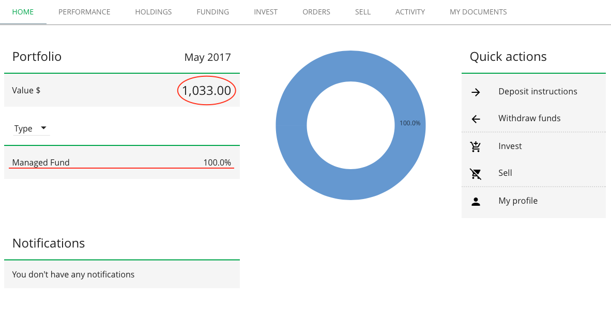The image size is (611, 313).
Task: Expand the Type dropdown arrow
Action: coord(43,128)
